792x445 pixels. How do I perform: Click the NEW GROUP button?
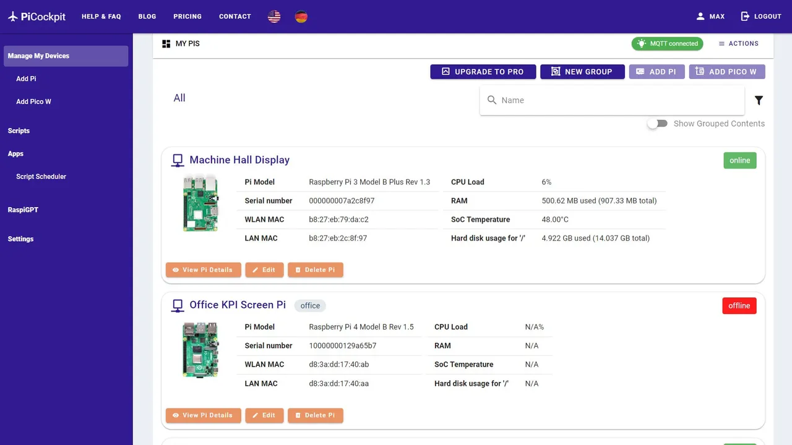click(x=582, y=72)
